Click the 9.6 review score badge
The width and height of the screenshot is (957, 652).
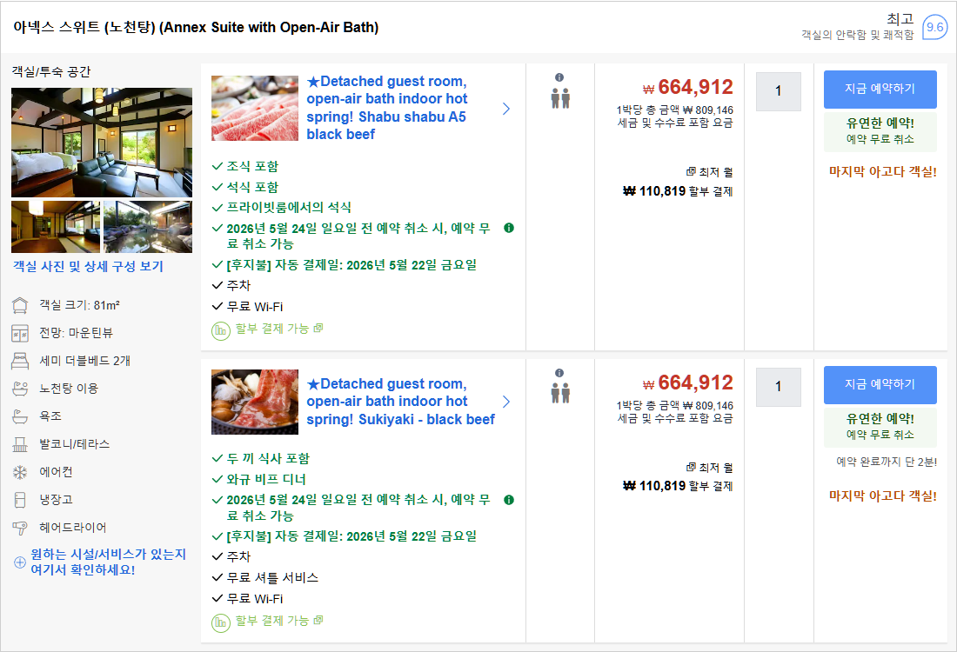[x=934, y=27]
